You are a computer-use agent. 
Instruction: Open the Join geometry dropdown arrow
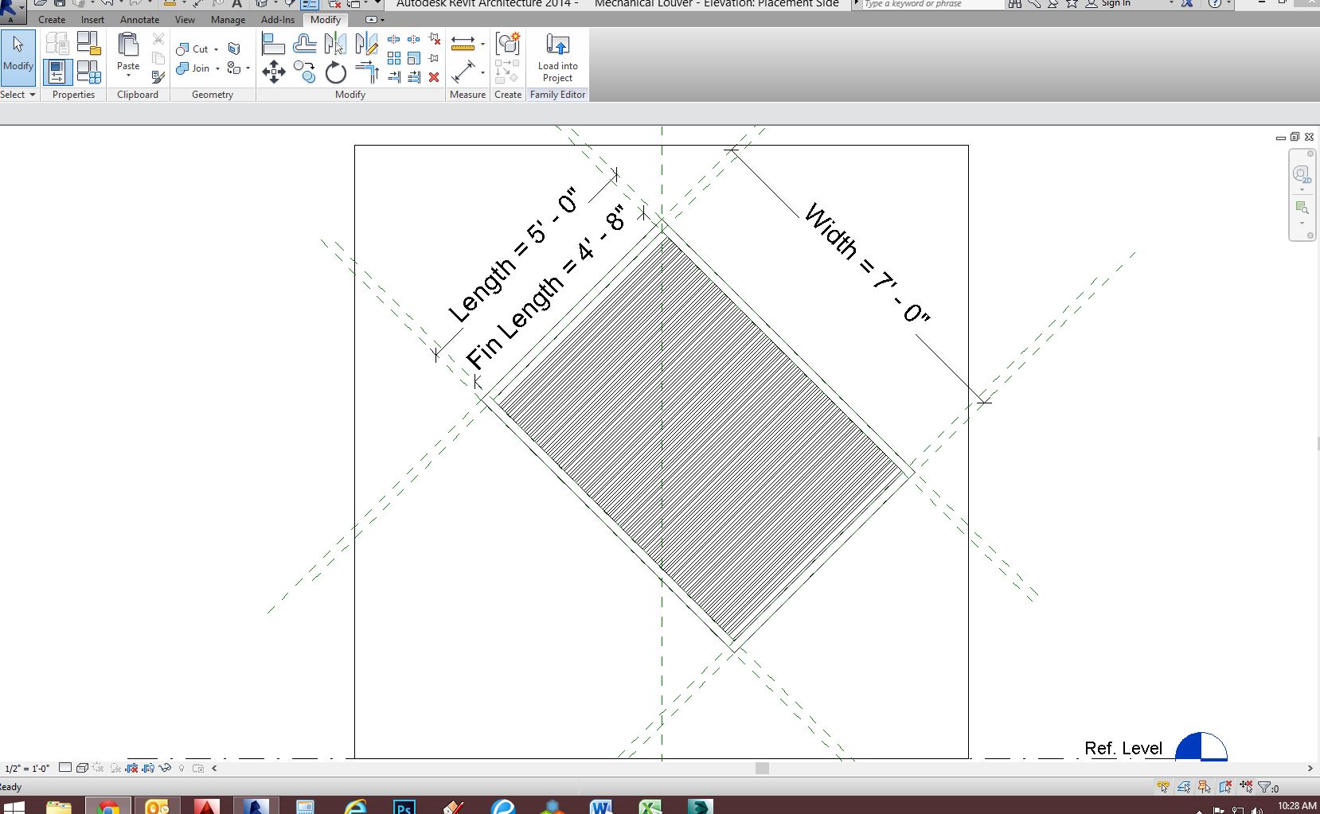coord(217,68)
